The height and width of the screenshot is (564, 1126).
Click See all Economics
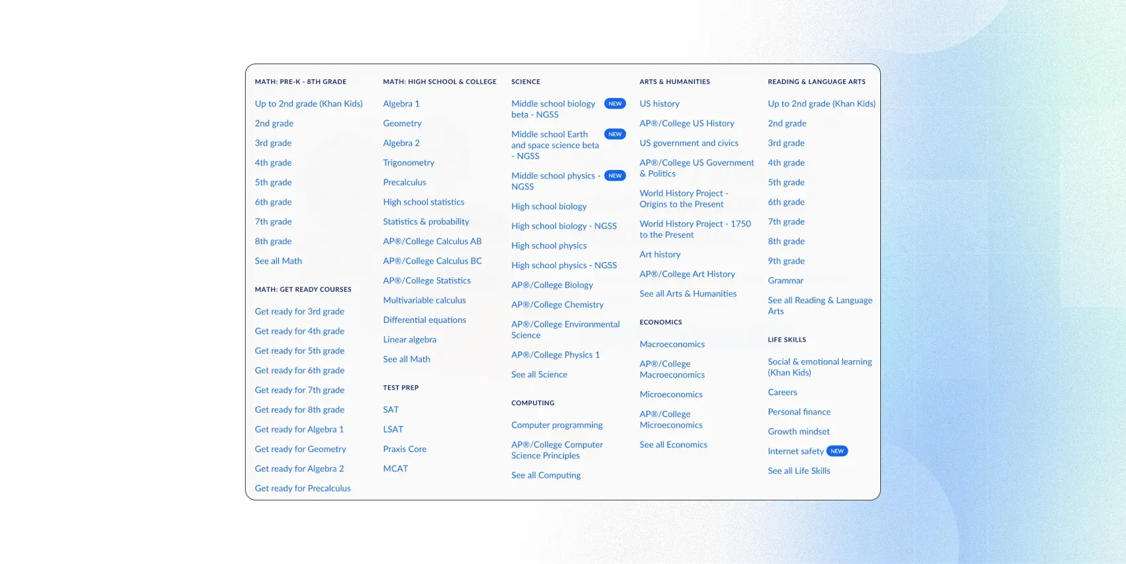click(674, 446)
